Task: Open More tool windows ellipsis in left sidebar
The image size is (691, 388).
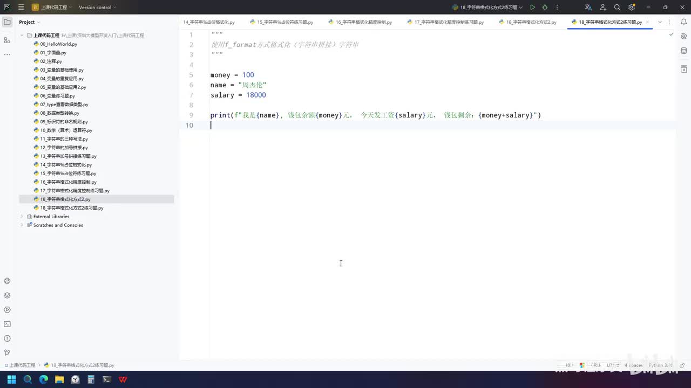Action: point(7,54)
